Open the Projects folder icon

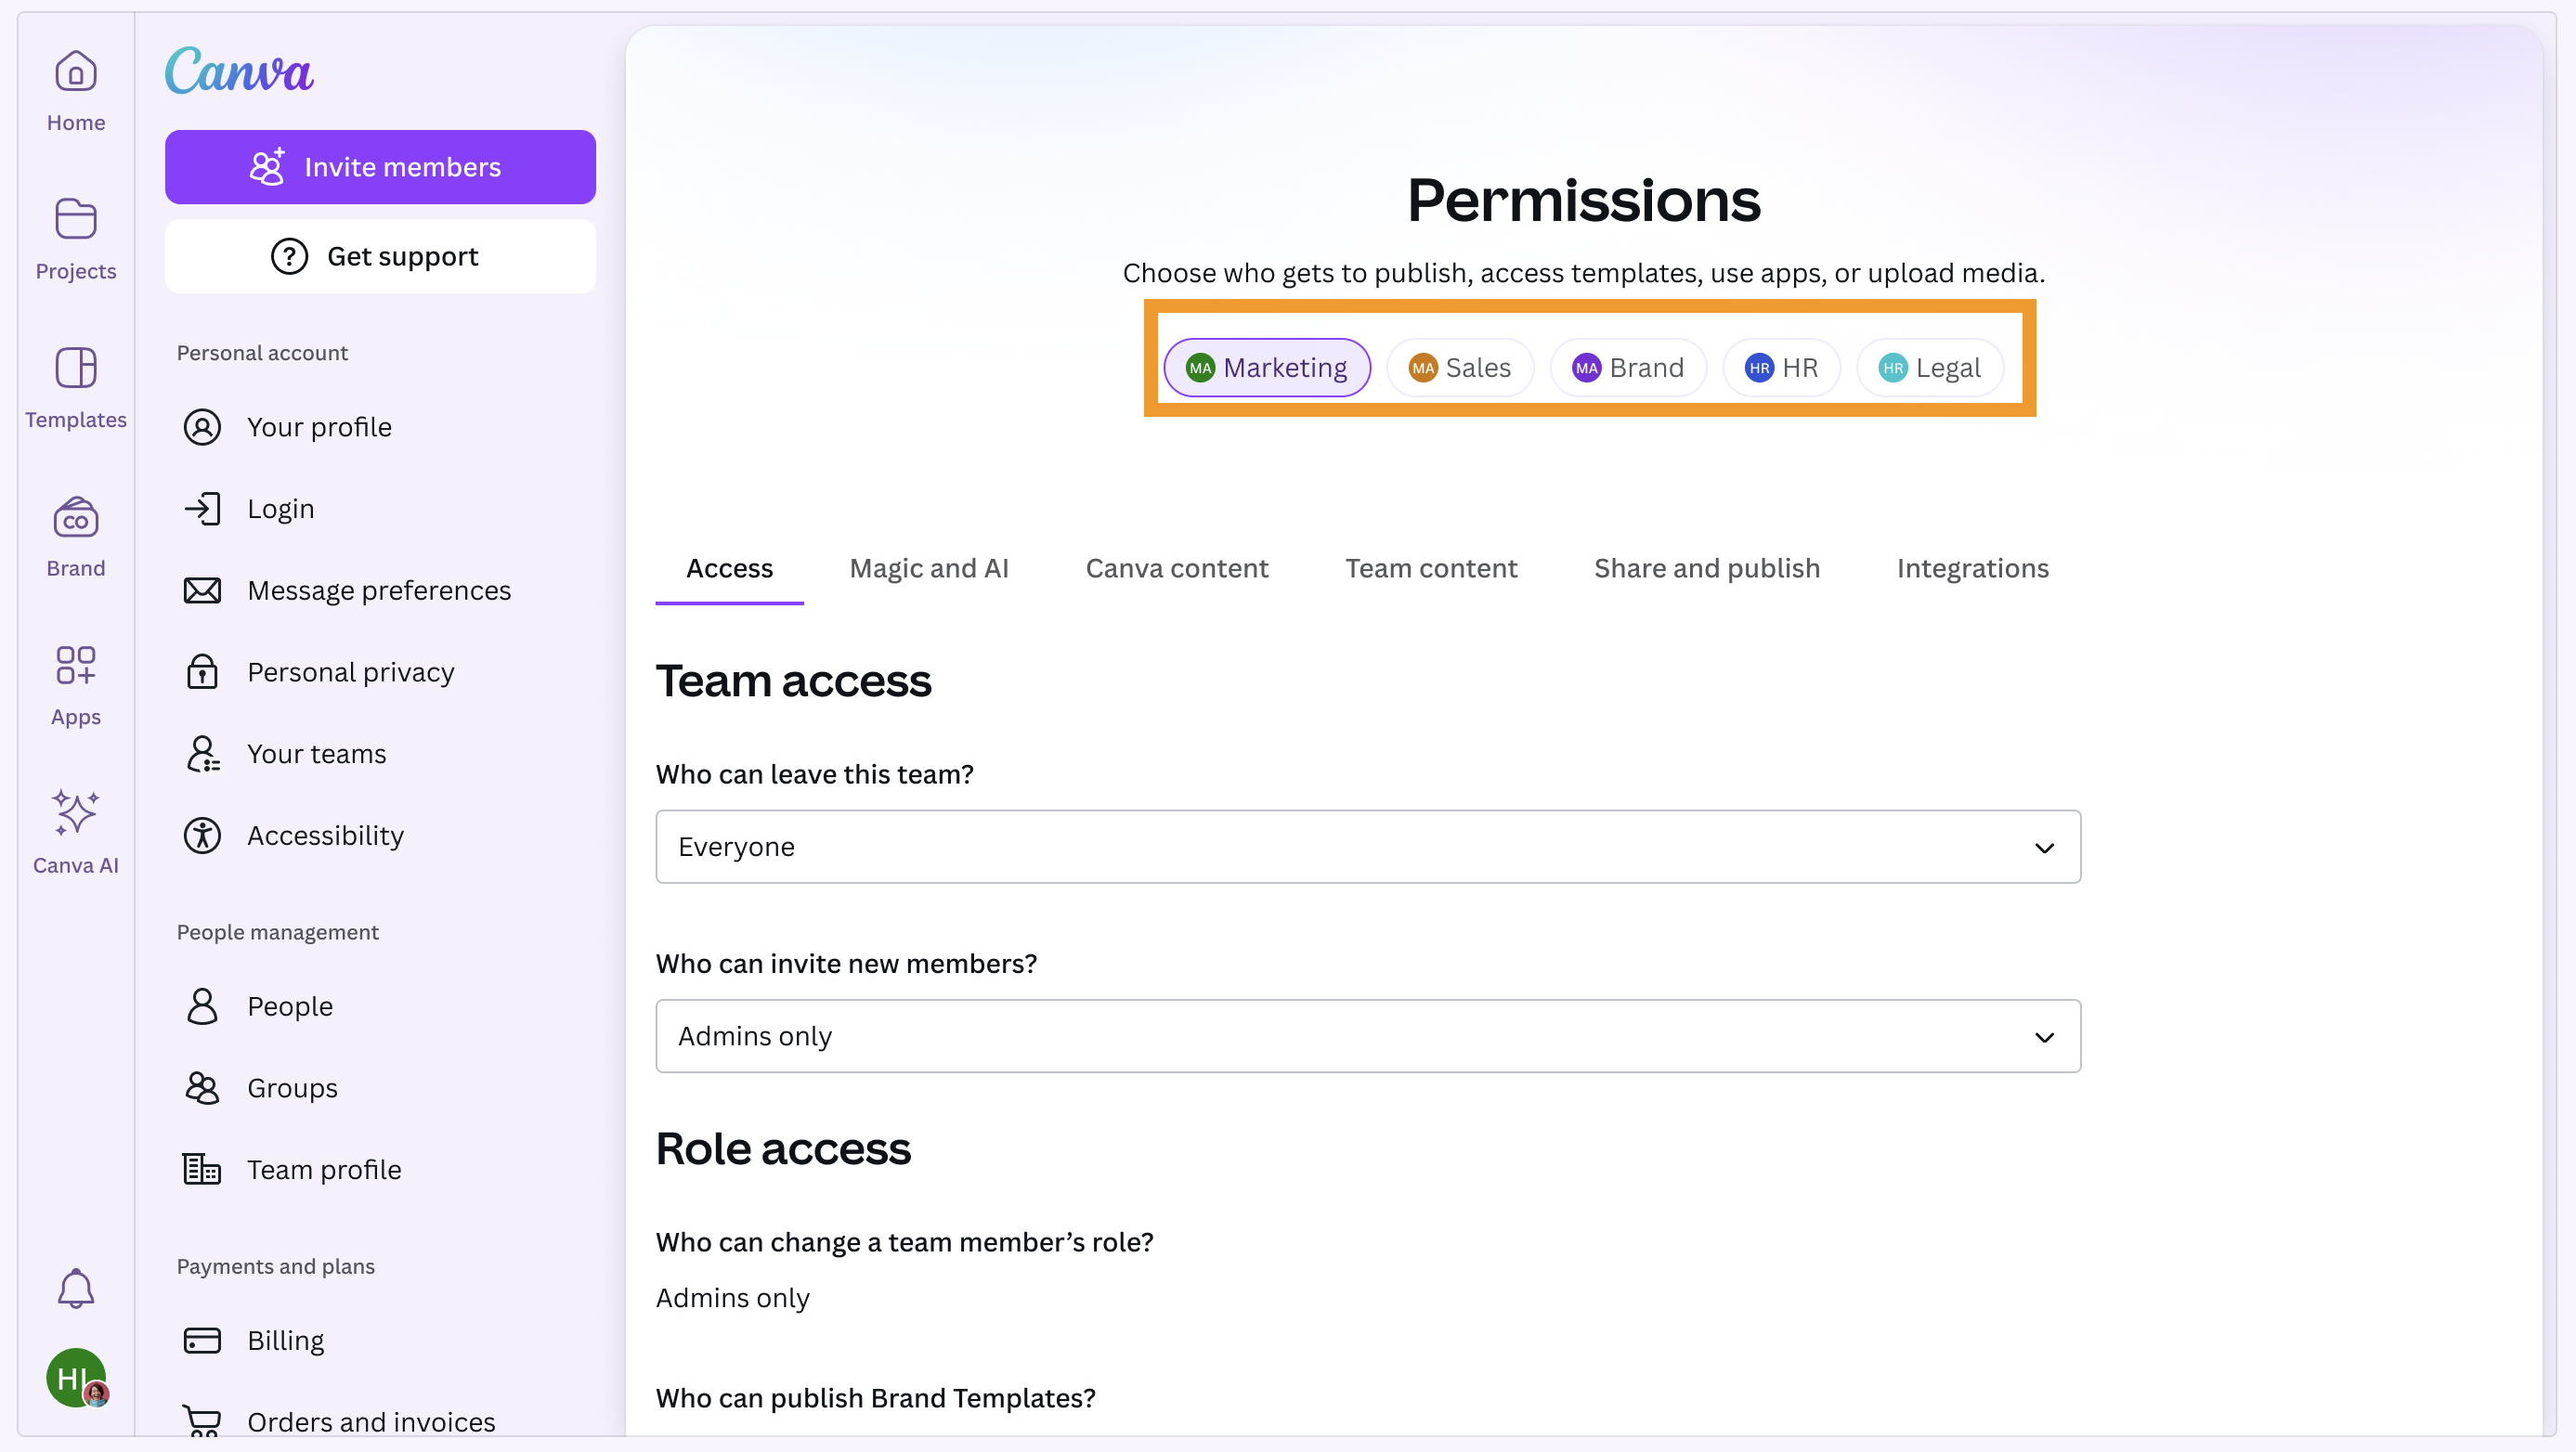[x=75, y=238]
